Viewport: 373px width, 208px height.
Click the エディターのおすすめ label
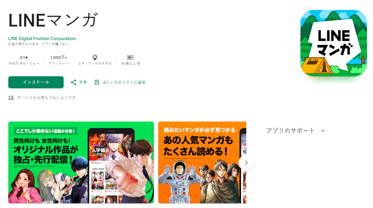(95, 63)
